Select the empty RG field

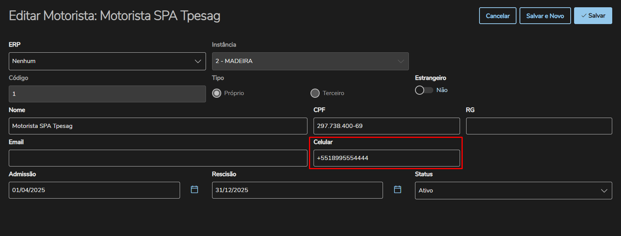point(539,126)
